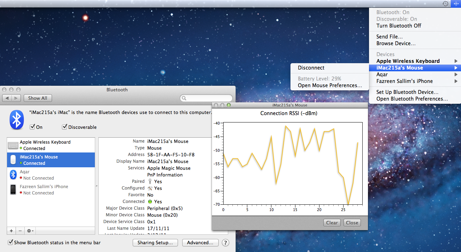Toggle the Discoverable checkbox
The image size is (461, 252).
coord(65,127)
